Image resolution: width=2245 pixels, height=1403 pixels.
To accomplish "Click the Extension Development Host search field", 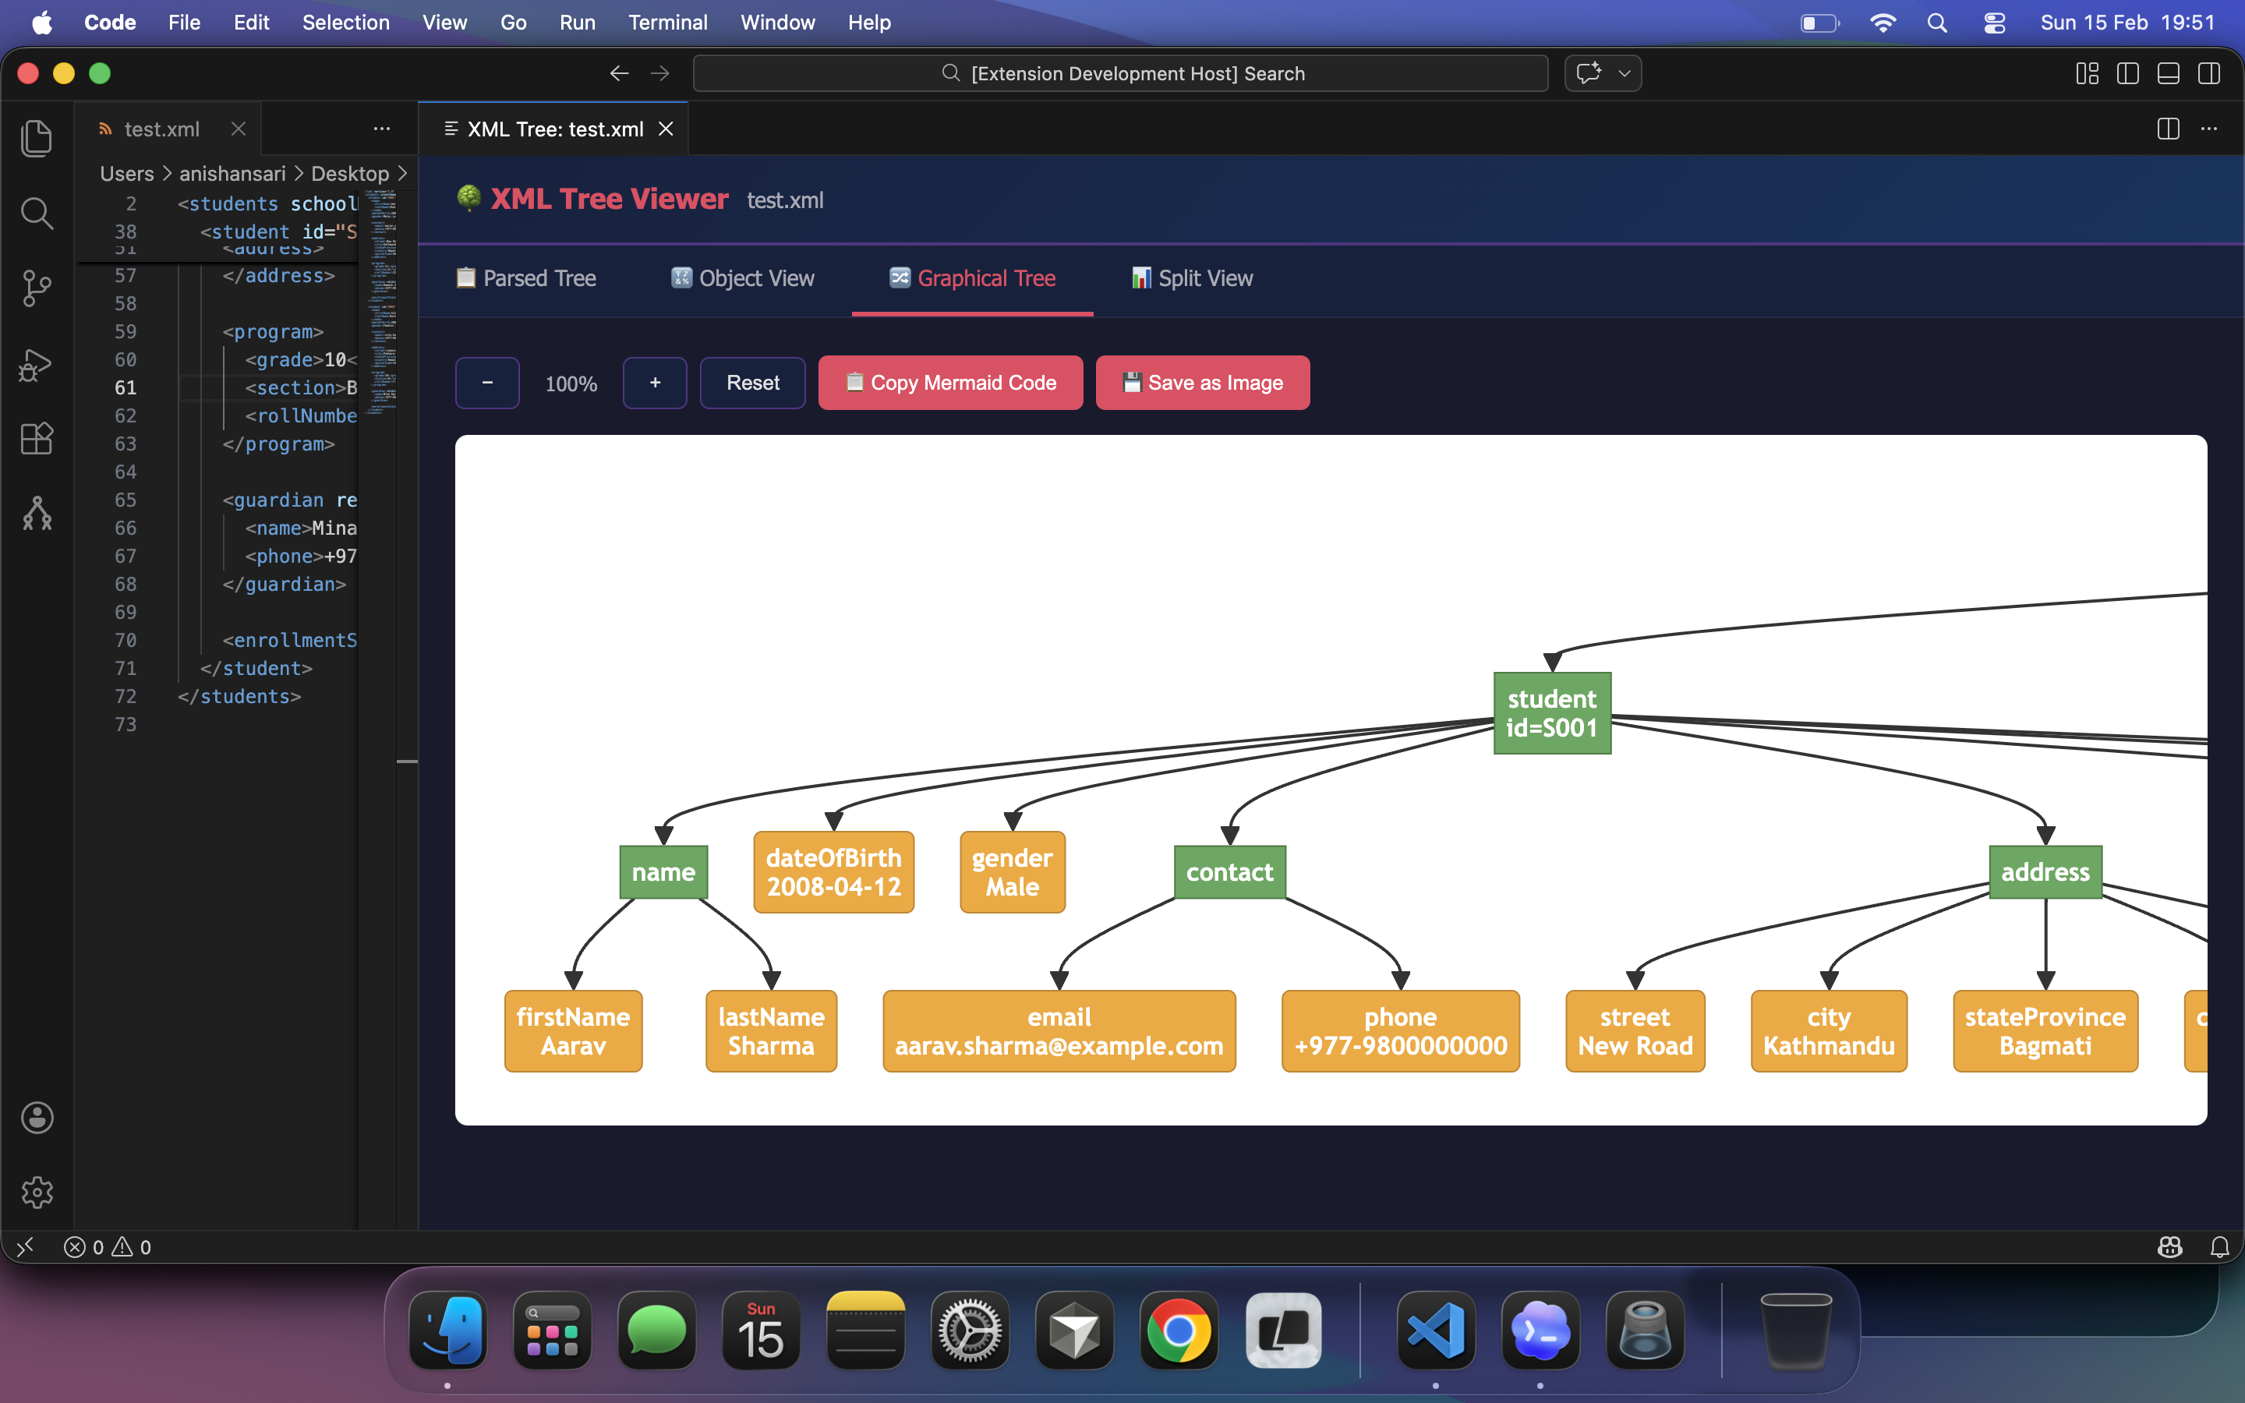I will tap(1119, 73).
